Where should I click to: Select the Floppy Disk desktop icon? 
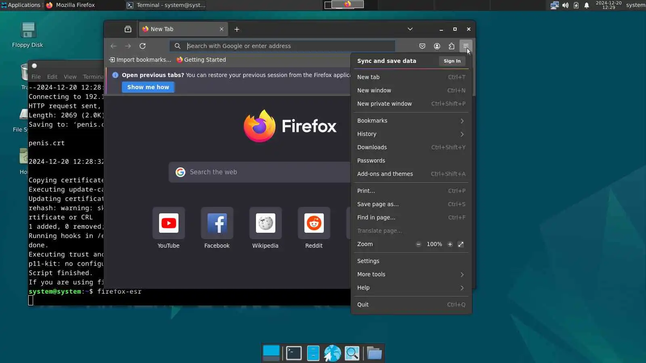coord(27,35)
